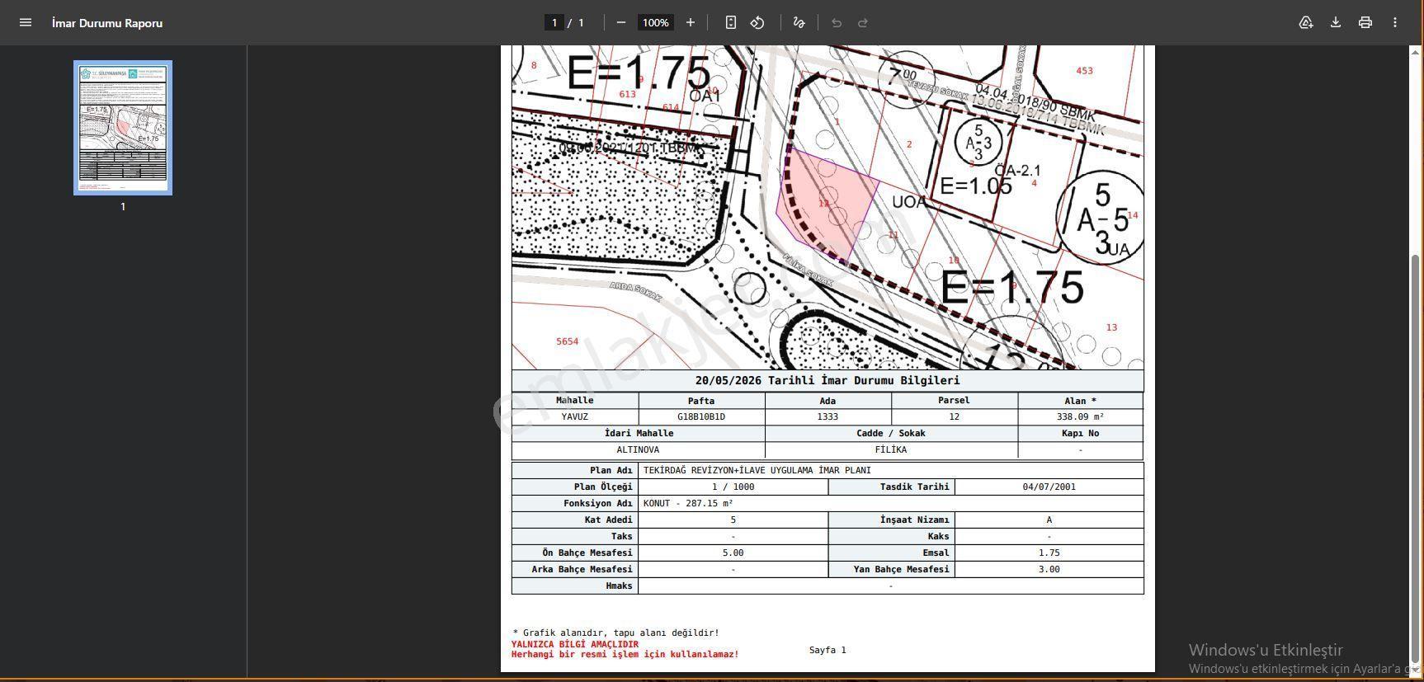
Task: Click the redo arrow icon
Action: [x=863, y=22]
